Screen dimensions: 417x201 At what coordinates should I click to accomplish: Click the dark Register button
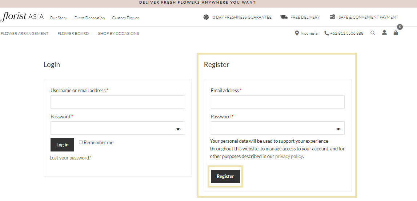coord(225,176)
